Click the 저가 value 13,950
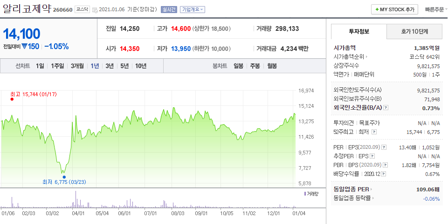The height and width of the screenshot is (224, 448). click(180, 49)
